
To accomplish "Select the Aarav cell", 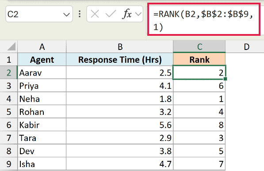I will point(42,72).
